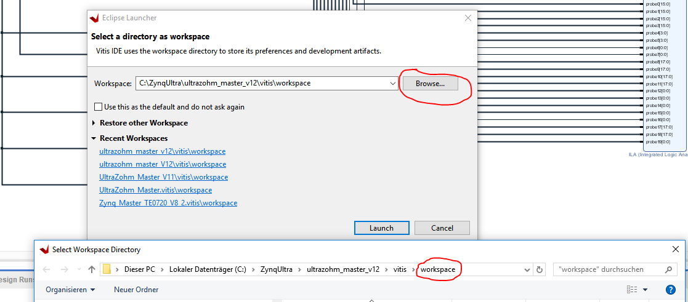
Task: Collapse the Recent Workspaces section
Action: pos(94,138)
